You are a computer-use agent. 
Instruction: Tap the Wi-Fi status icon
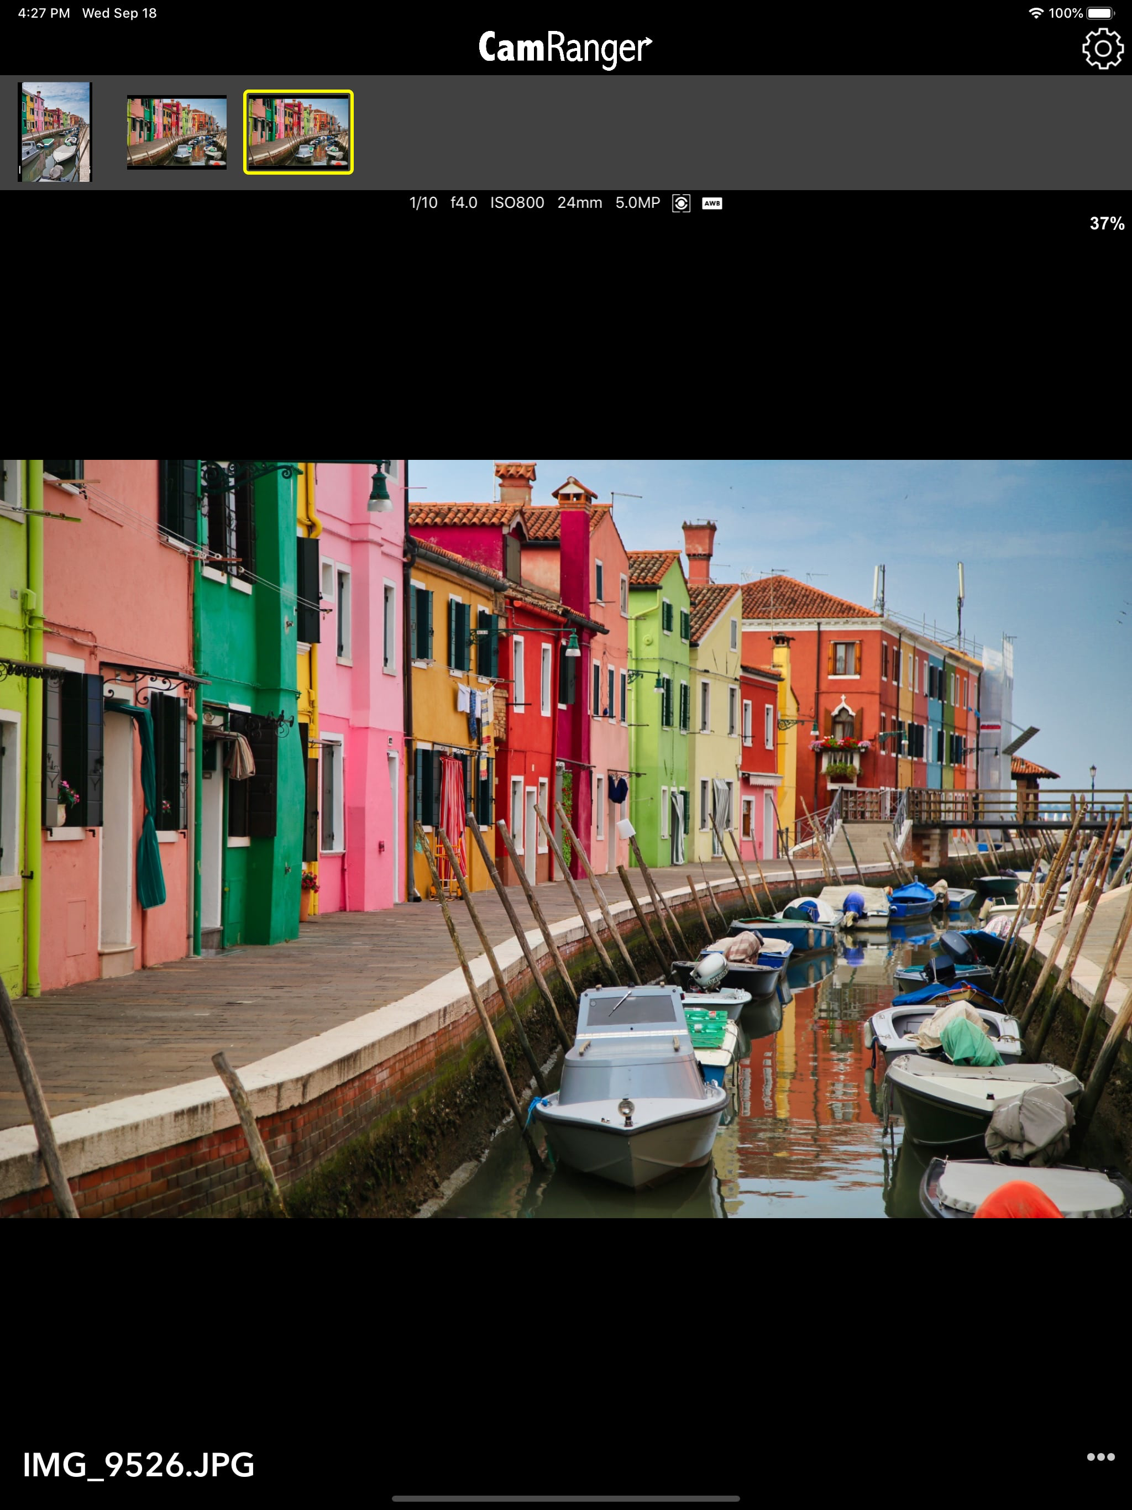tap(1035, 13)
